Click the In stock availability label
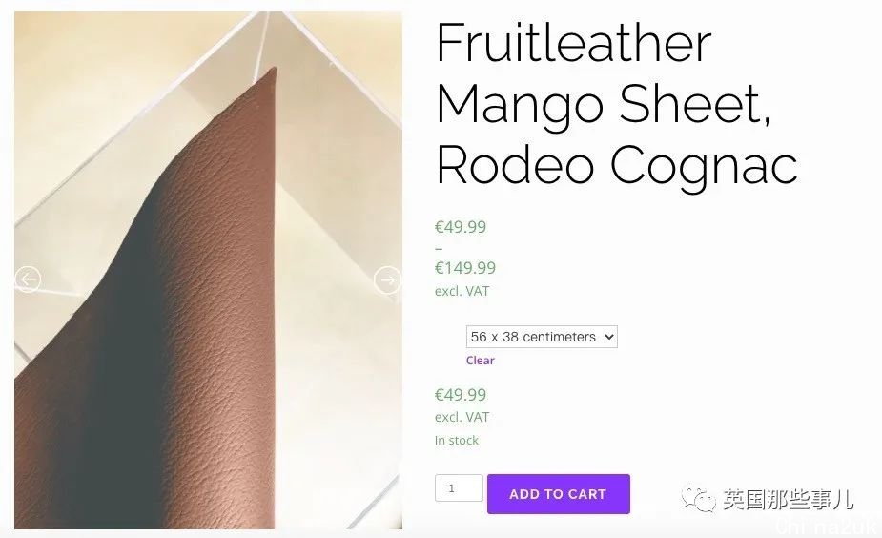This screenshot has width=882, height=538. pos(456,440)
